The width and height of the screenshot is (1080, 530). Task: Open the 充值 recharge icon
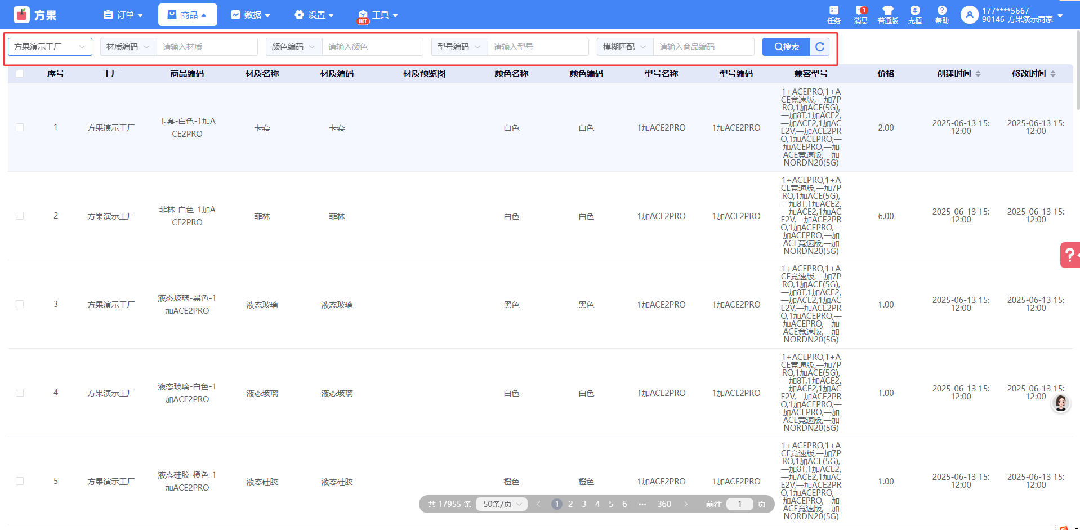pos(914,15)
